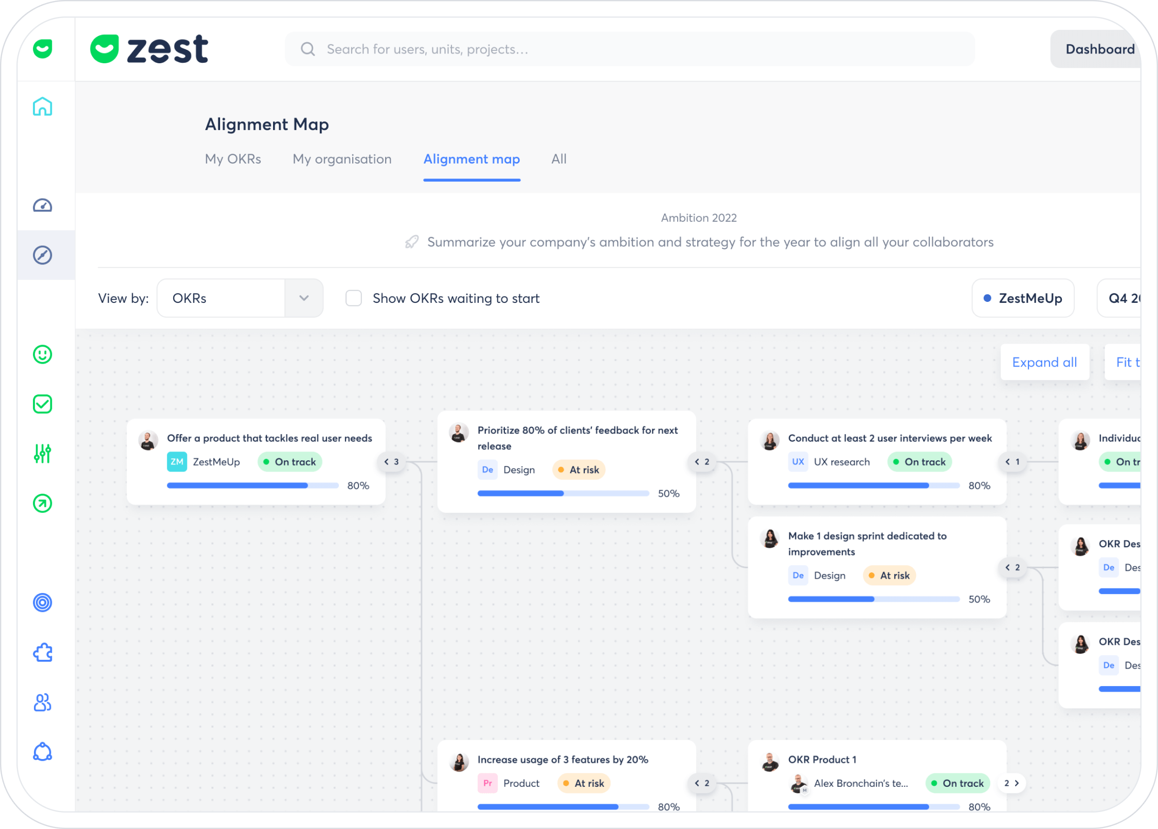1158x829 pixels.
Task: Click the blue target sidebar icon
Action: (x=43, y=602)
